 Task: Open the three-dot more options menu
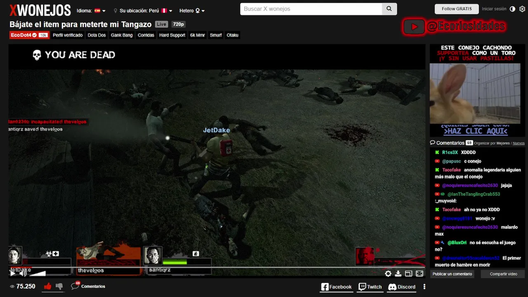click(x=424, y=287)
